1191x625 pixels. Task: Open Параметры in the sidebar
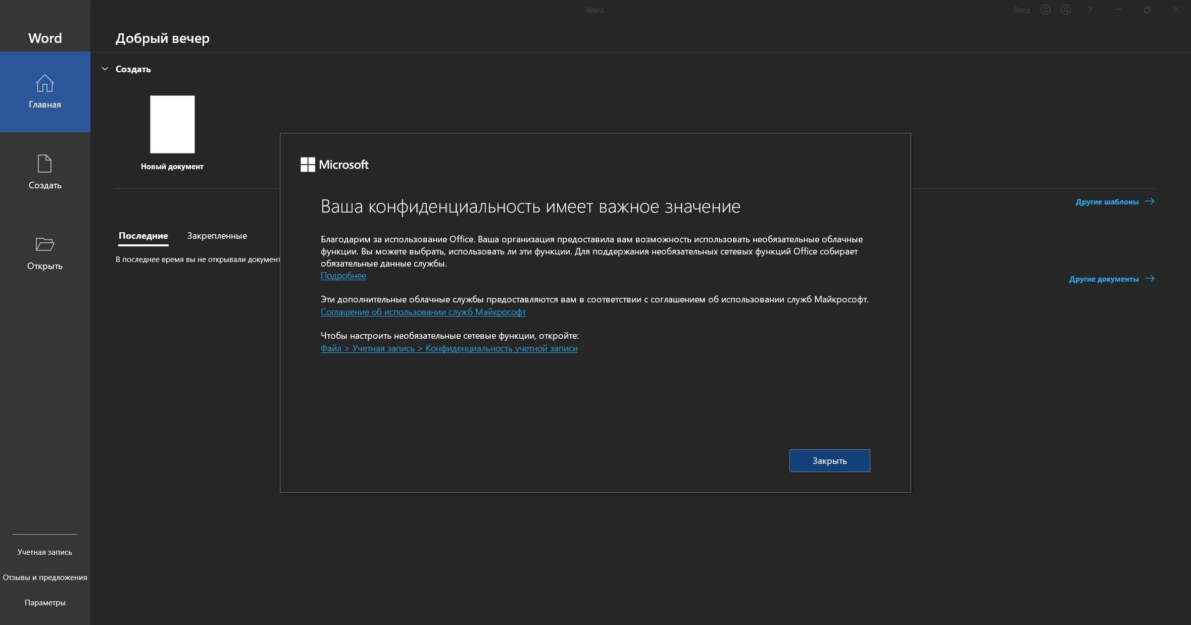45,603
